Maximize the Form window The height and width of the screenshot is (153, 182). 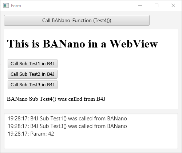157,5
